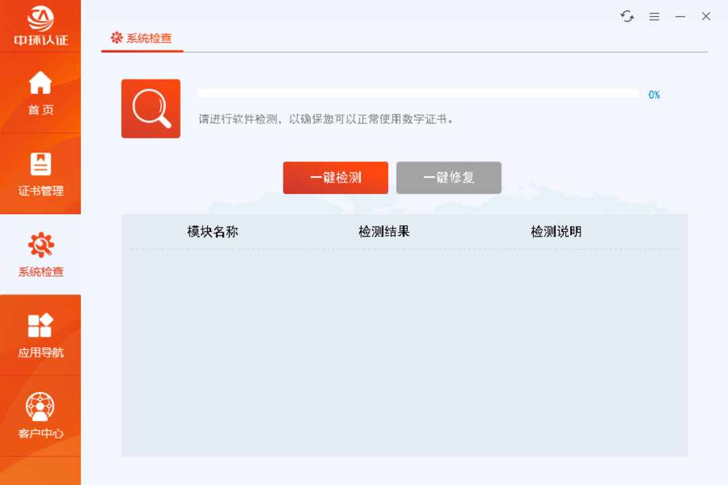The image size is (728, 485).
Task: Start detection with 一键检测 button
Action: coord(335,177)
